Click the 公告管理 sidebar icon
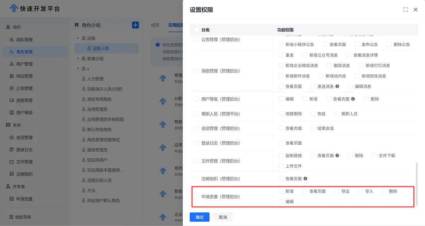Screen dimensions: 425x226 [x=12, y=88]
